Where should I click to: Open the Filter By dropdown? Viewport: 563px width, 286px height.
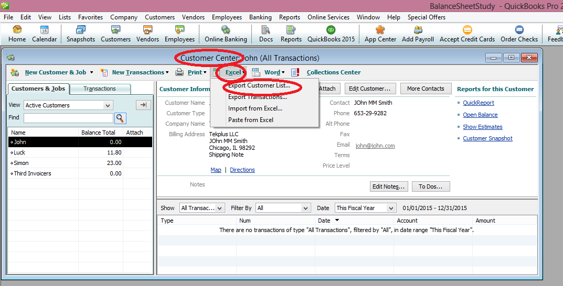[x=306, y=208]
